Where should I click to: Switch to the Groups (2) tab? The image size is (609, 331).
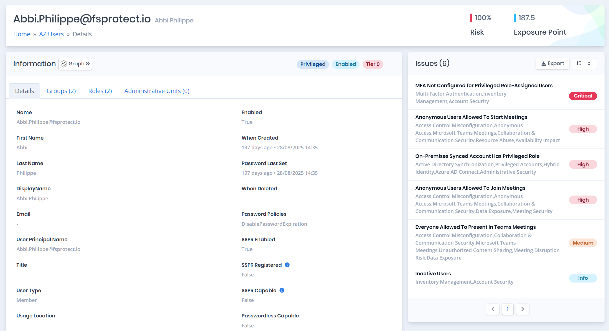pyautogui.click(x=61, y=91)
